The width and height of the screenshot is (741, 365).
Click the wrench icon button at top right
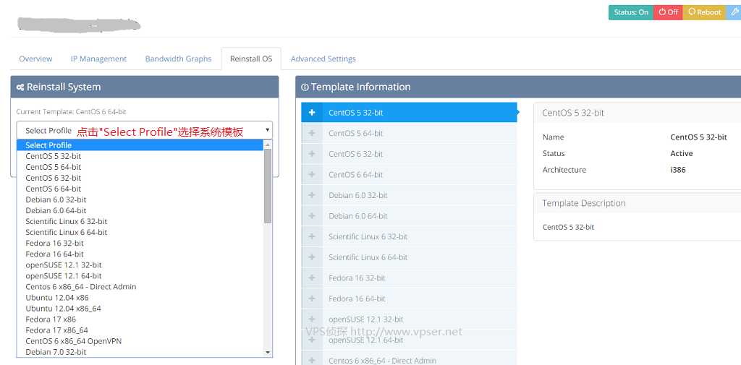[734, 12]
